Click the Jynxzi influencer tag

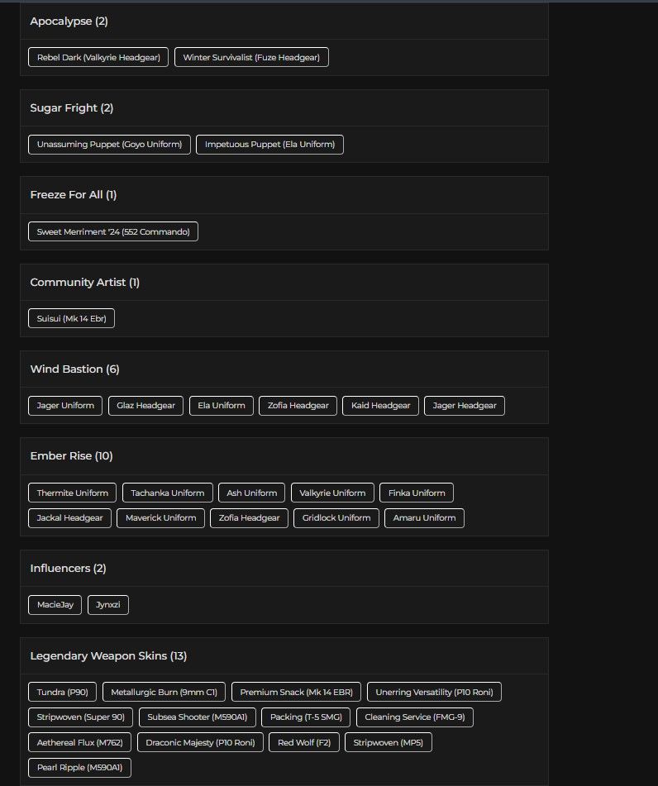[108, 604]
